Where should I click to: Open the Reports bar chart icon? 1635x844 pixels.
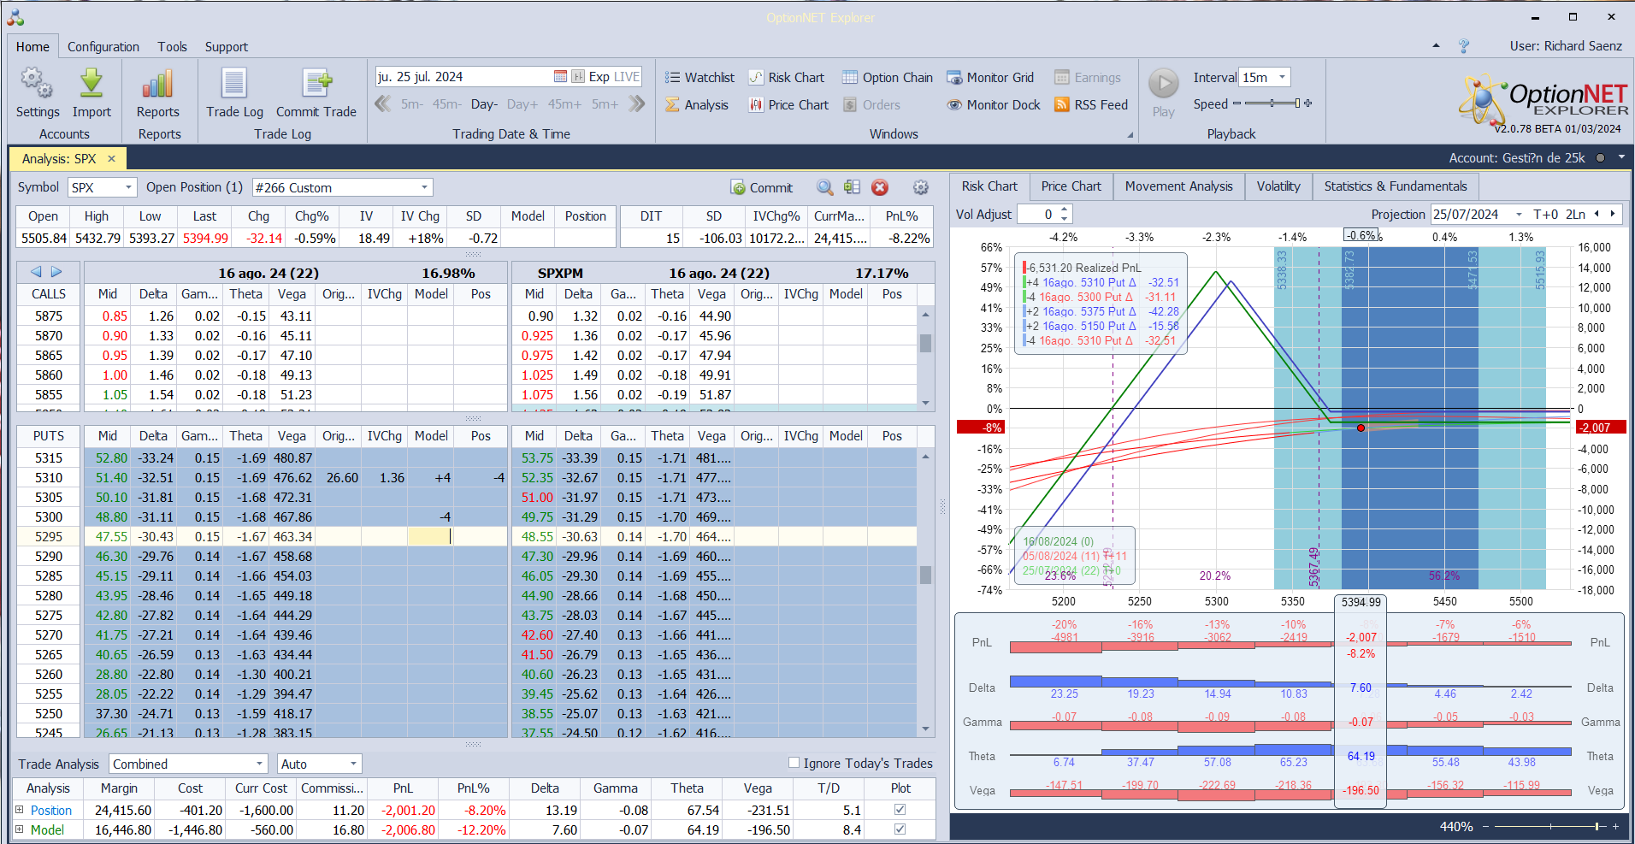click(x=158, y=84)
